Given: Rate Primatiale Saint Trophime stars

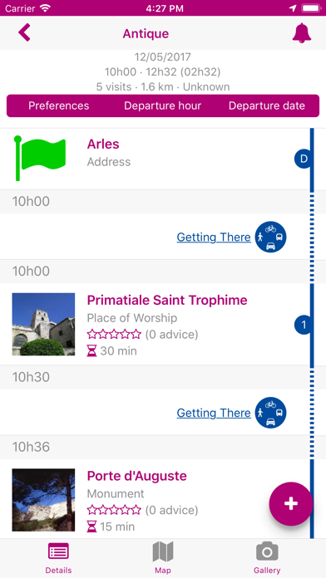Looking at the screenshot, I should pyautogui.click(x=114, y=335).
